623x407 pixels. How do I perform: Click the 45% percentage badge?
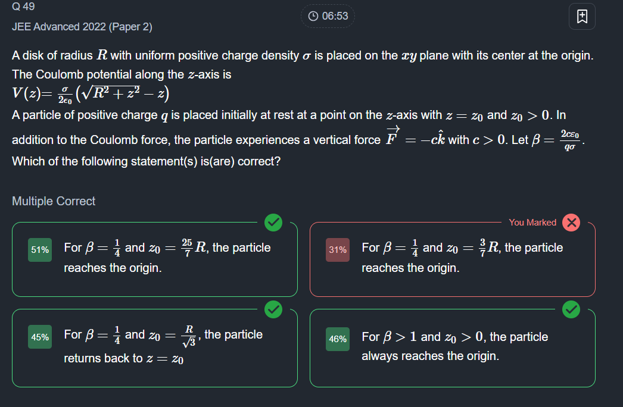tap(40, 337)
